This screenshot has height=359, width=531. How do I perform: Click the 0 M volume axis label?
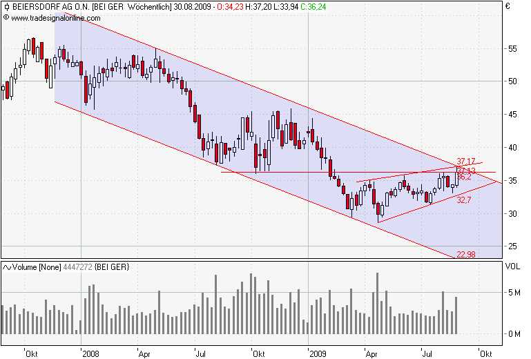[514, 334]
